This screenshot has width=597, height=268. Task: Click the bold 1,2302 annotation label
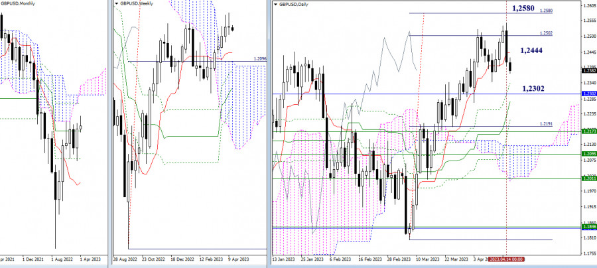[533, 88]
